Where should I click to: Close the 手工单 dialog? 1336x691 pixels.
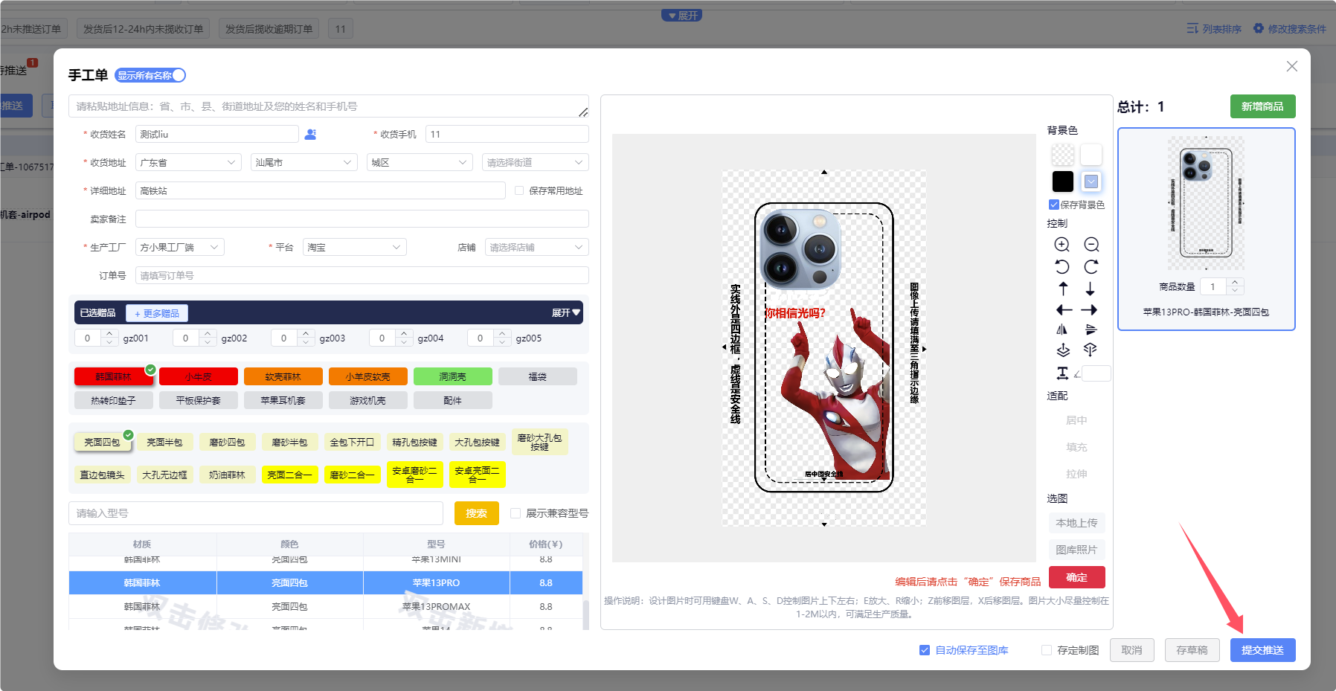click(x=1292, y=66)
